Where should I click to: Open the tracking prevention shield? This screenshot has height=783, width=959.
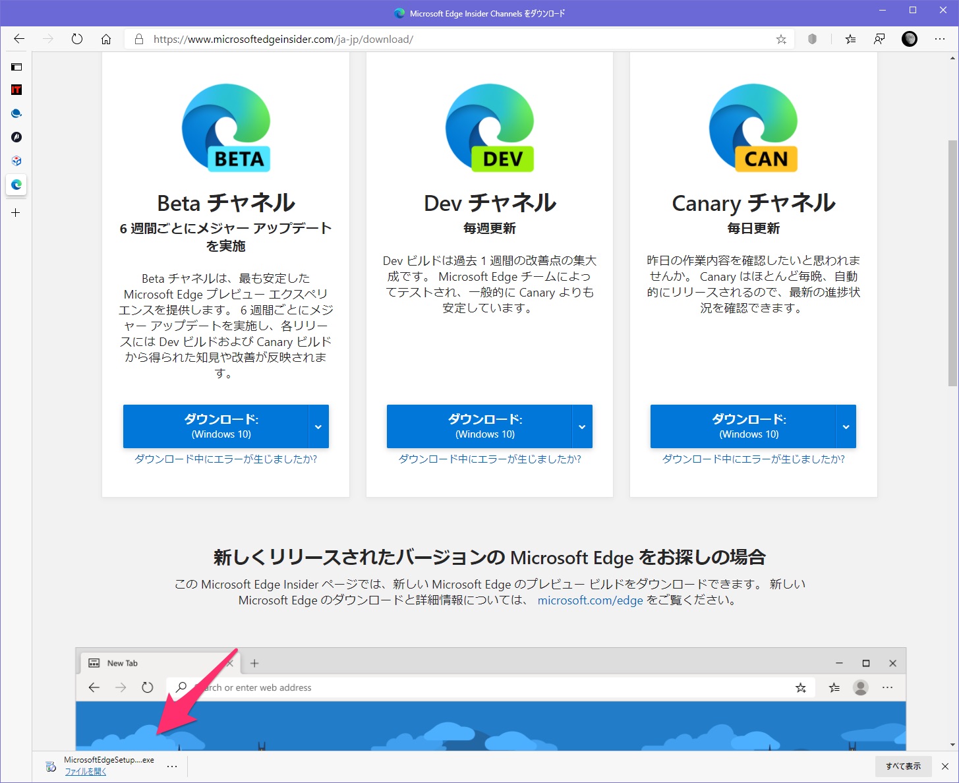(812, 39)
